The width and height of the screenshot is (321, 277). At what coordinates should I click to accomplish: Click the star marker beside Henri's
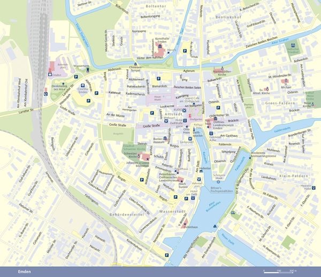tap(169, 52)
